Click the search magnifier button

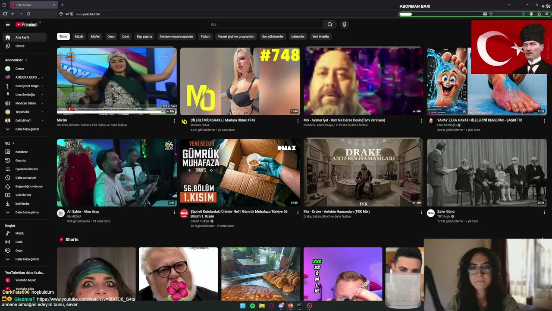pos(330,25)
